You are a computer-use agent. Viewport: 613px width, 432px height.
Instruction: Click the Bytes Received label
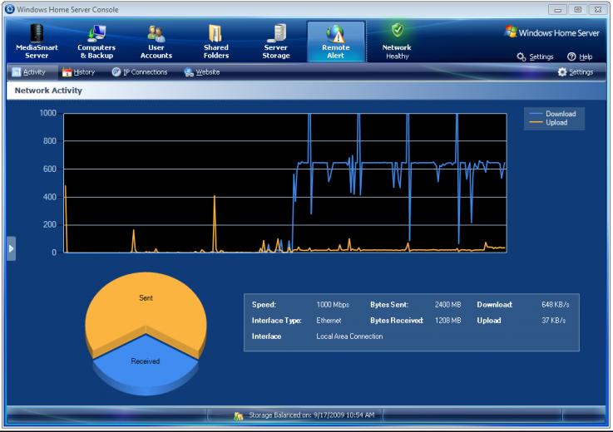coord(397,321)
